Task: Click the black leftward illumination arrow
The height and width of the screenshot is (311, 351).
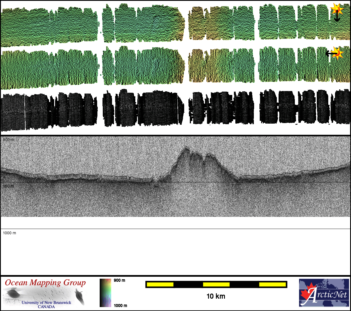Action: tap(330, 53)
